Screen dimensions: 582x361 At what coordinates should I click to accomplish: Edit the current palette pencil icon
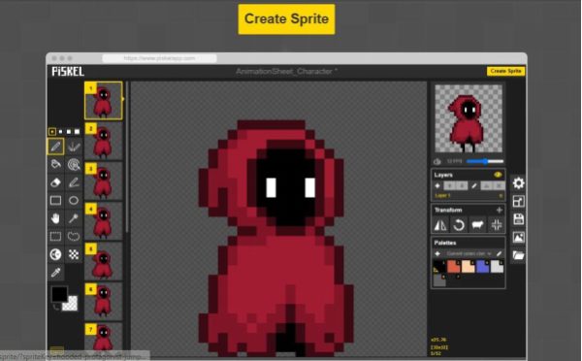tap(500, 253)
